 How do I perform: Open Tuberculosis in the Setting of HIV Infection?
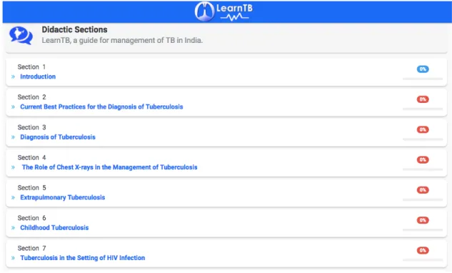click(82, 258)
